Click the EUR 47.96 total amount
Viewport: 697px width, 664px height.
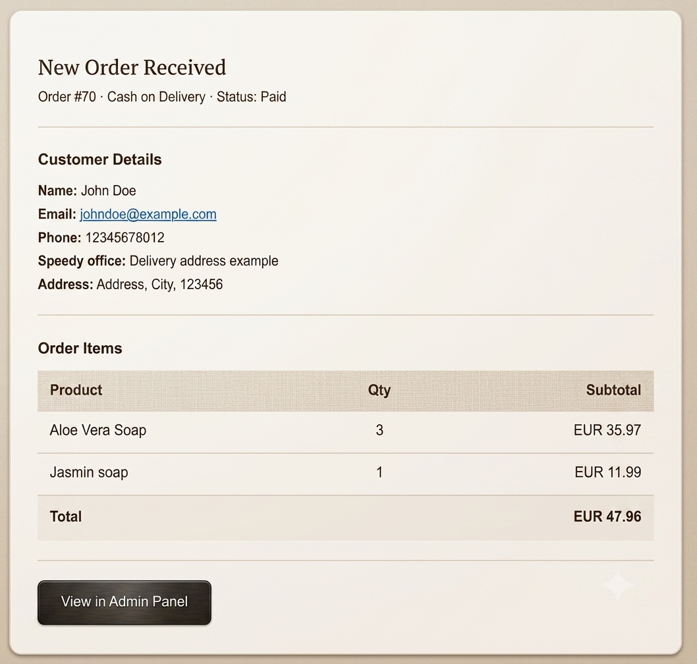607,516
